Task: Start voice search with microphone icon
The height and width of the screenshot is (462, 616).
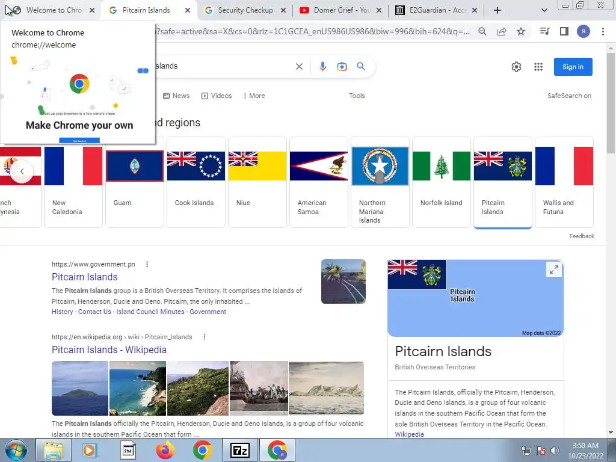Action: [322, 66]
